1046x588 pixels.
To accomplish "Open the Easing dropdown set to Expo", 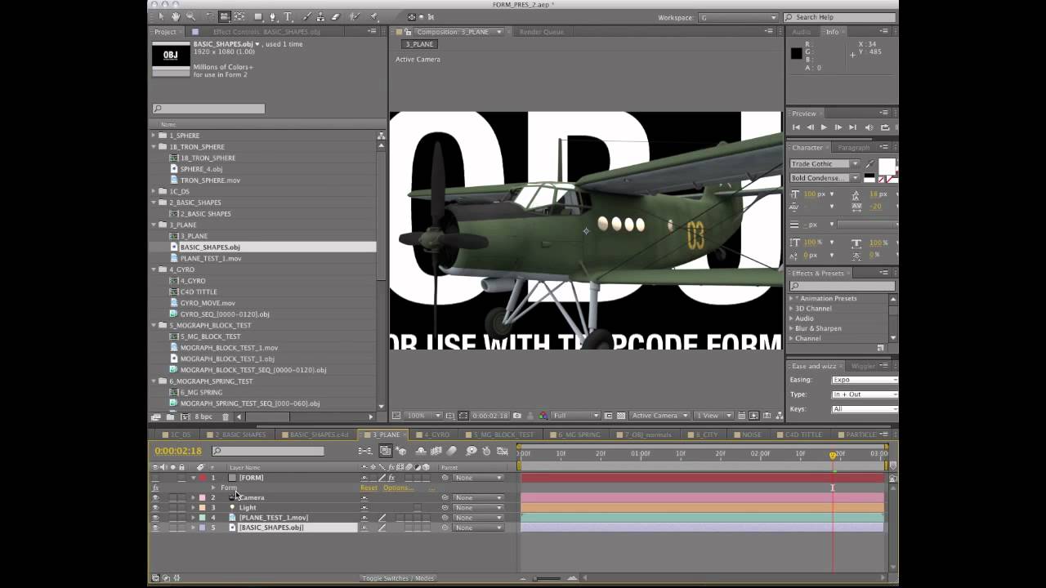I will 865,380.
